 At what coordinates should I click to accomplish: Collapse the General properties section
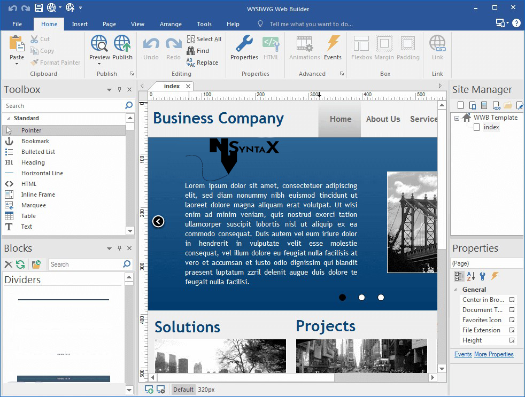coord(455,289)
